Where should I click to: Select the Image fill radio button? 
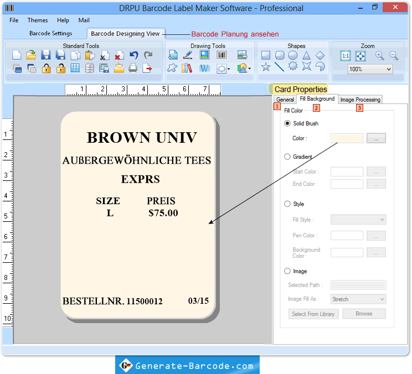pyautogui.click(x=287, y=271)
